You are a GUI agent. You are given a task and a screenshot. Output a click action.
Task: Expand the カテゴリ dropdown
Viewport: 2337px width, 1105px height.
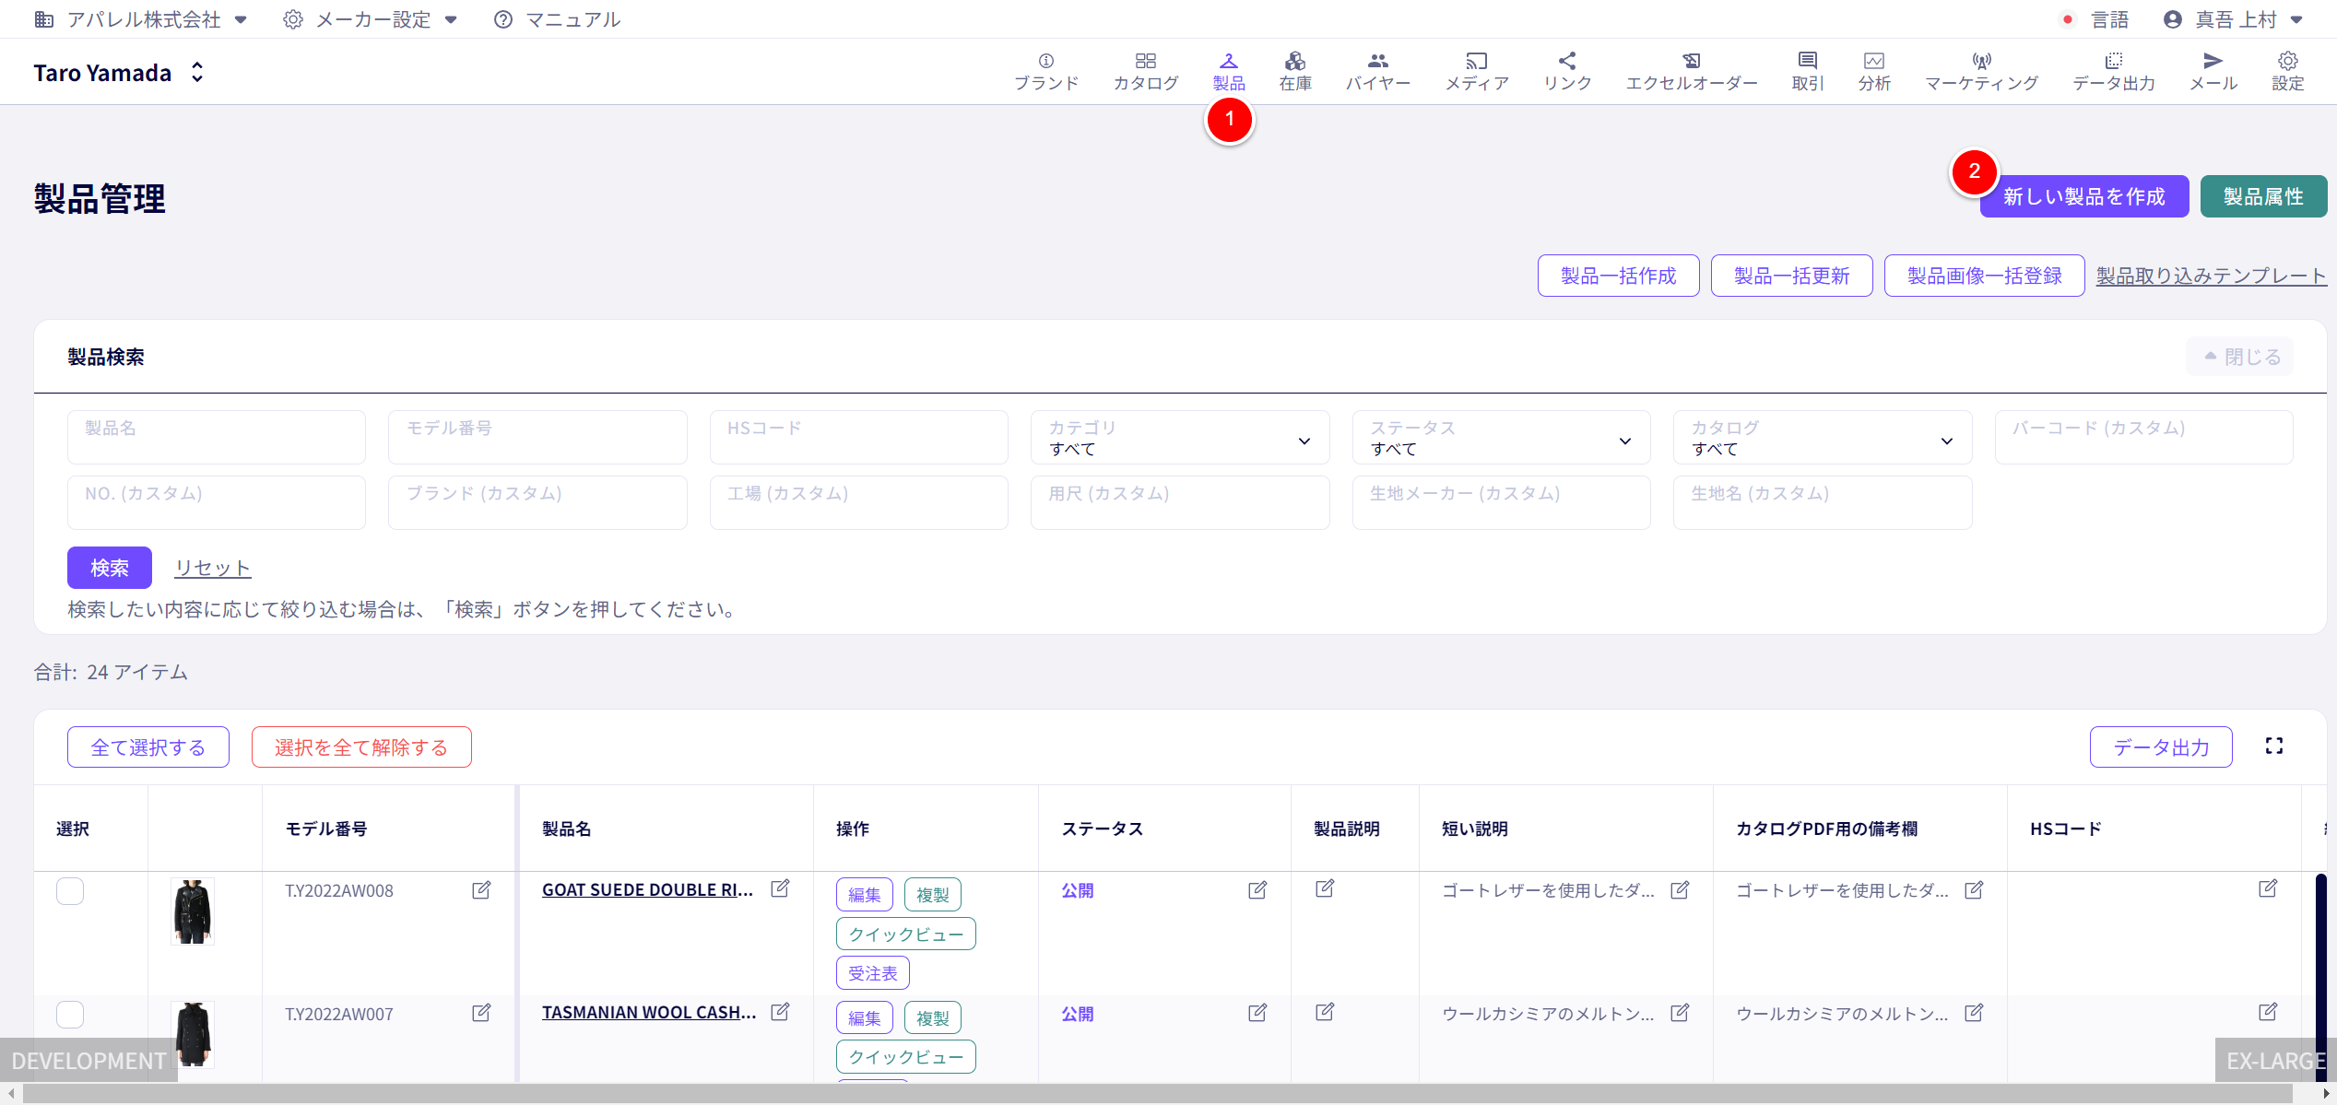[1180, 438]
